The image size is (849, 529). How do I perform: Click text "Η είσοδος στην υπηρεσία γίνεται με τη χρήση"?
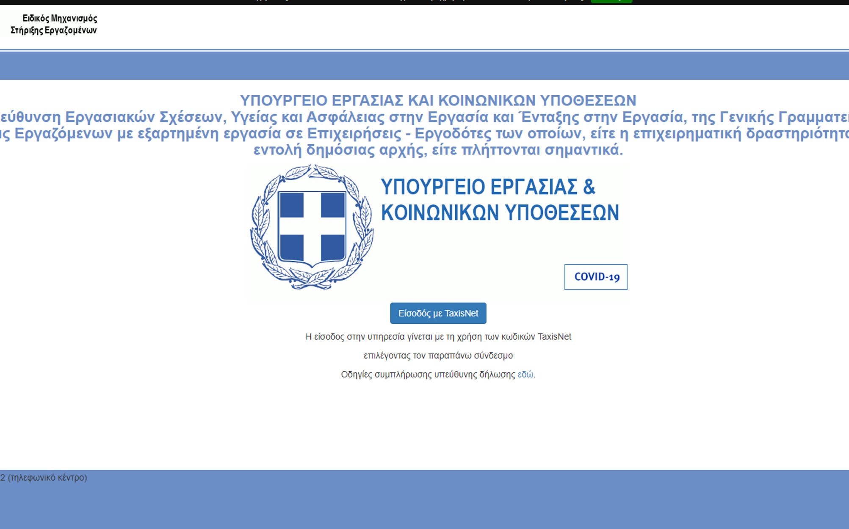(393, 337)
